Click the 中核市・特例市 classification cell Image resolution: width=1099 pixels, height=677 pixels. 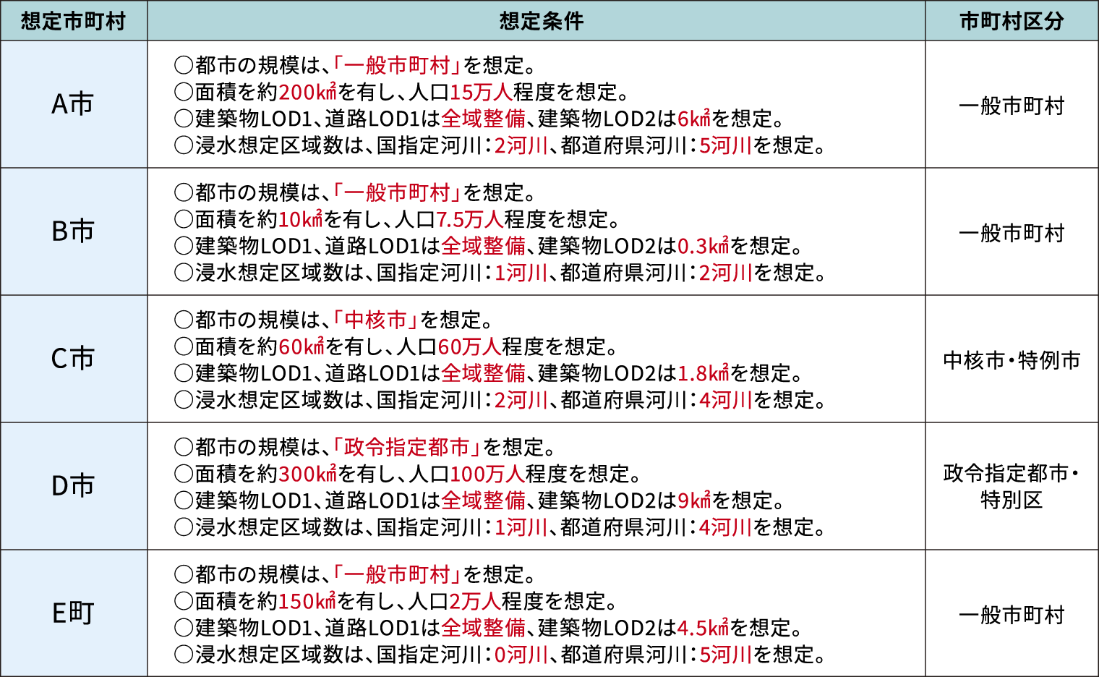pyautogui.click(x=1011, y=359)
